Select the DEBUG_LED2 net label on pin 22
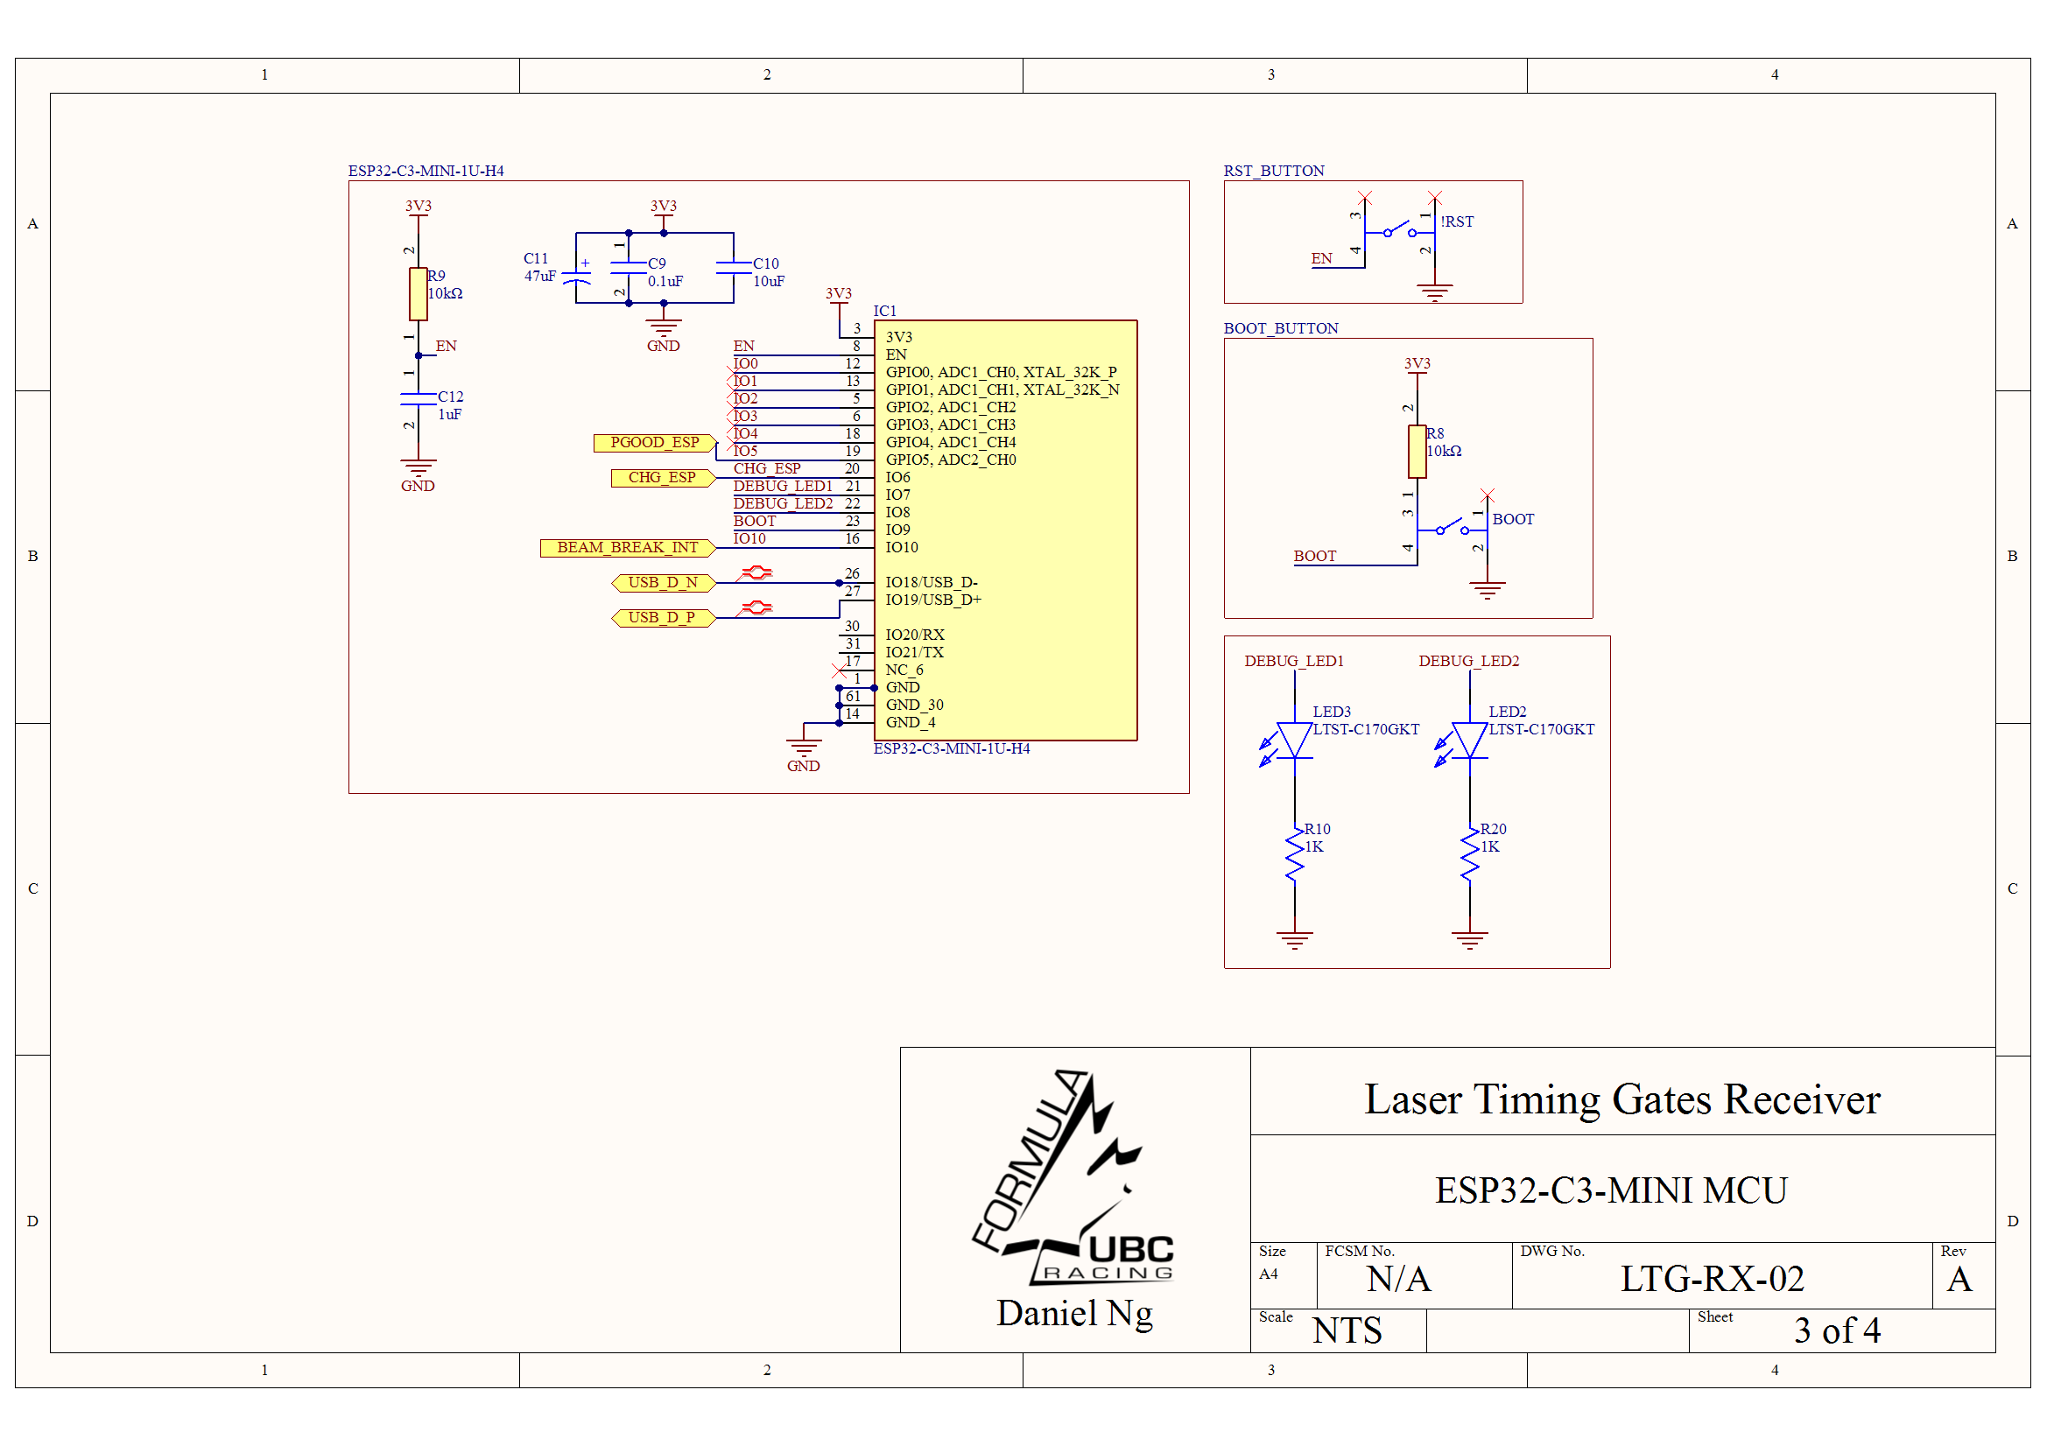The image size is (2047, 1446). 783,503
